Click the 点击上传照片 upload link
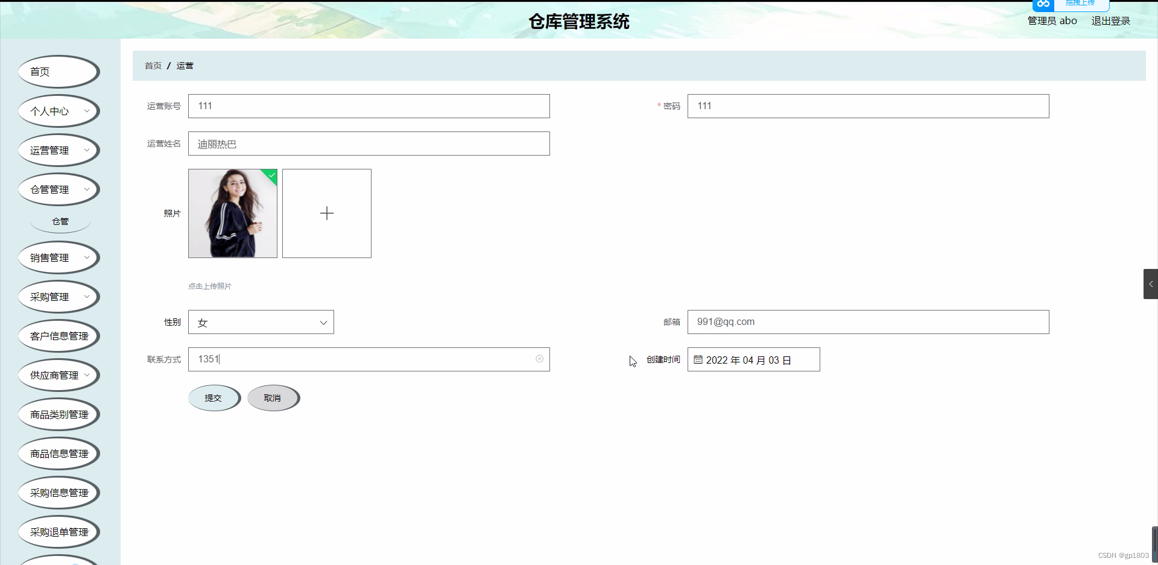 [209, 286]
